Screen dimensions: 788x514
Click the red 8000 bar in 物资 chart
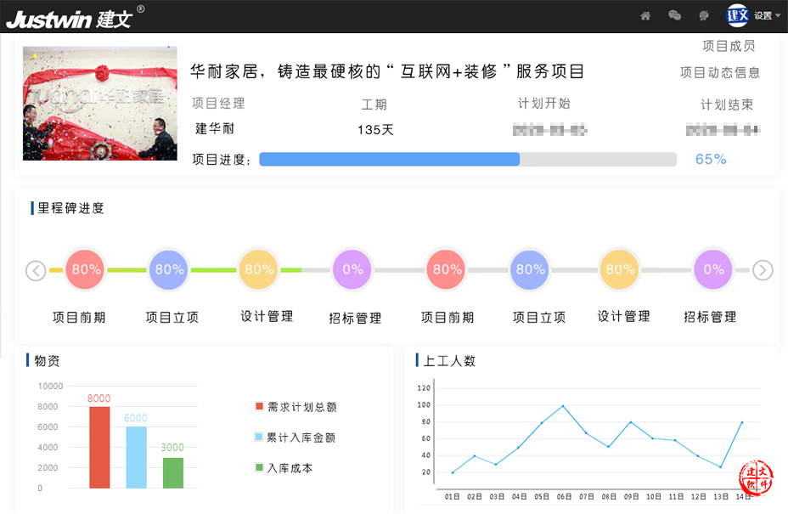[x=99, y=448]
